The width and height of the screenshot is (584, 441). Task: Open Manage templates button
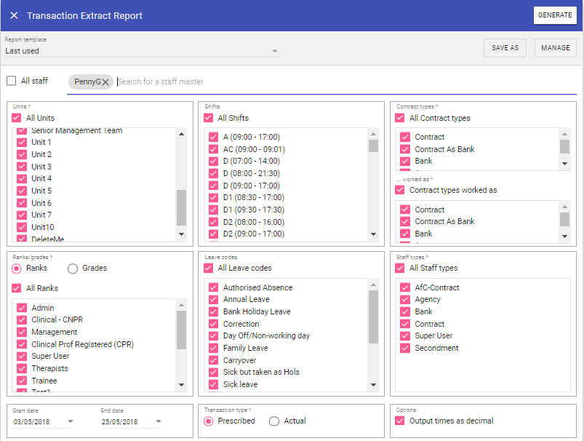click(x=556, y=48)
